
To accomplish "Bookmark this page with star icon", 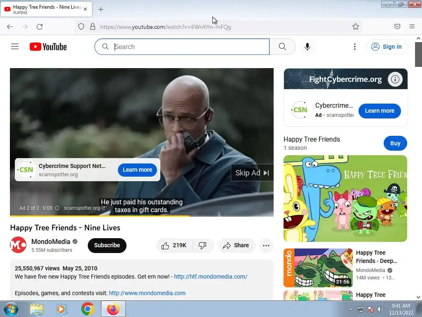I will point(356,26).
